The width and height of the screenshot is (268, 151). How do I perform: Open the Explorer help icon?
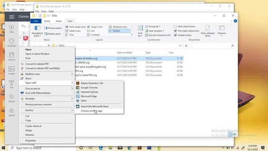(x=235, y=21)
